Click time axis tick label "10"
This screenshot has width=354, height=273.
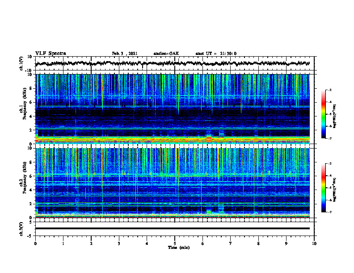[314, 244]
